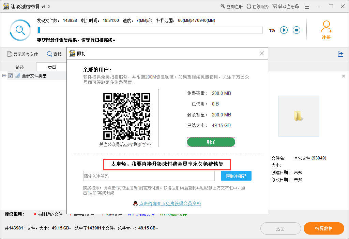Click the orange 注册 user icon
The width and height of the screenshot is (349, 239).
coord(326,30)
